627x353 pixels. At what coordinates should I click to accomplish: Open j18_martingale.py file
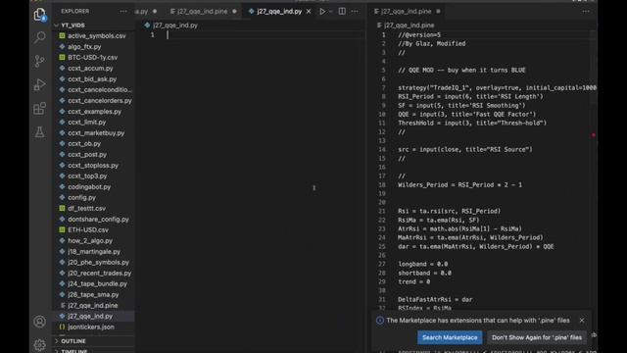coord(94,251)
